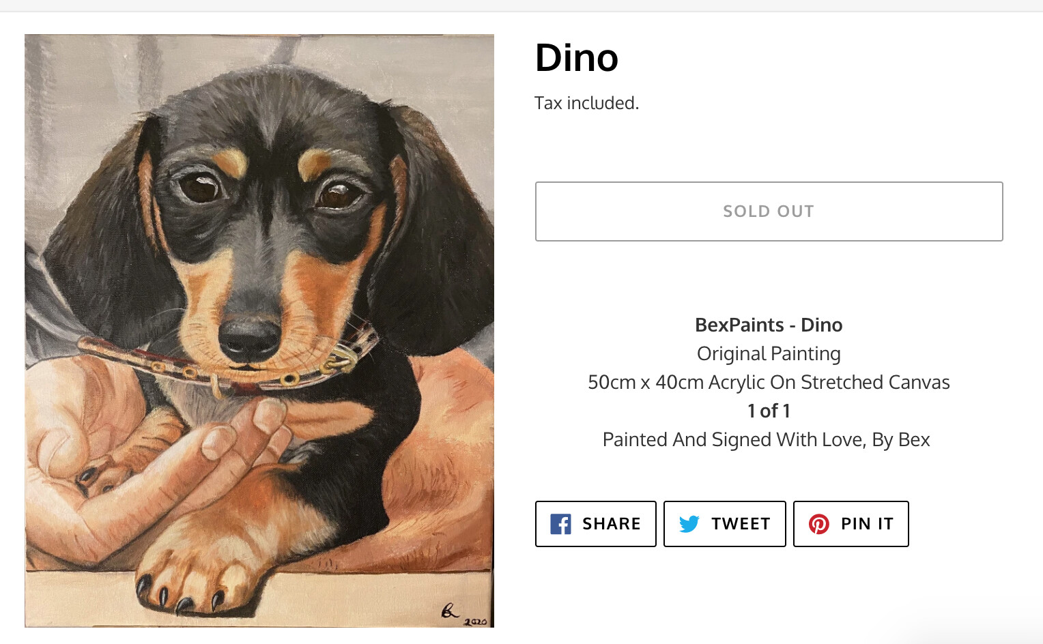Click the Dino product title
The image size is (1043, 644).
click(577, 58)
